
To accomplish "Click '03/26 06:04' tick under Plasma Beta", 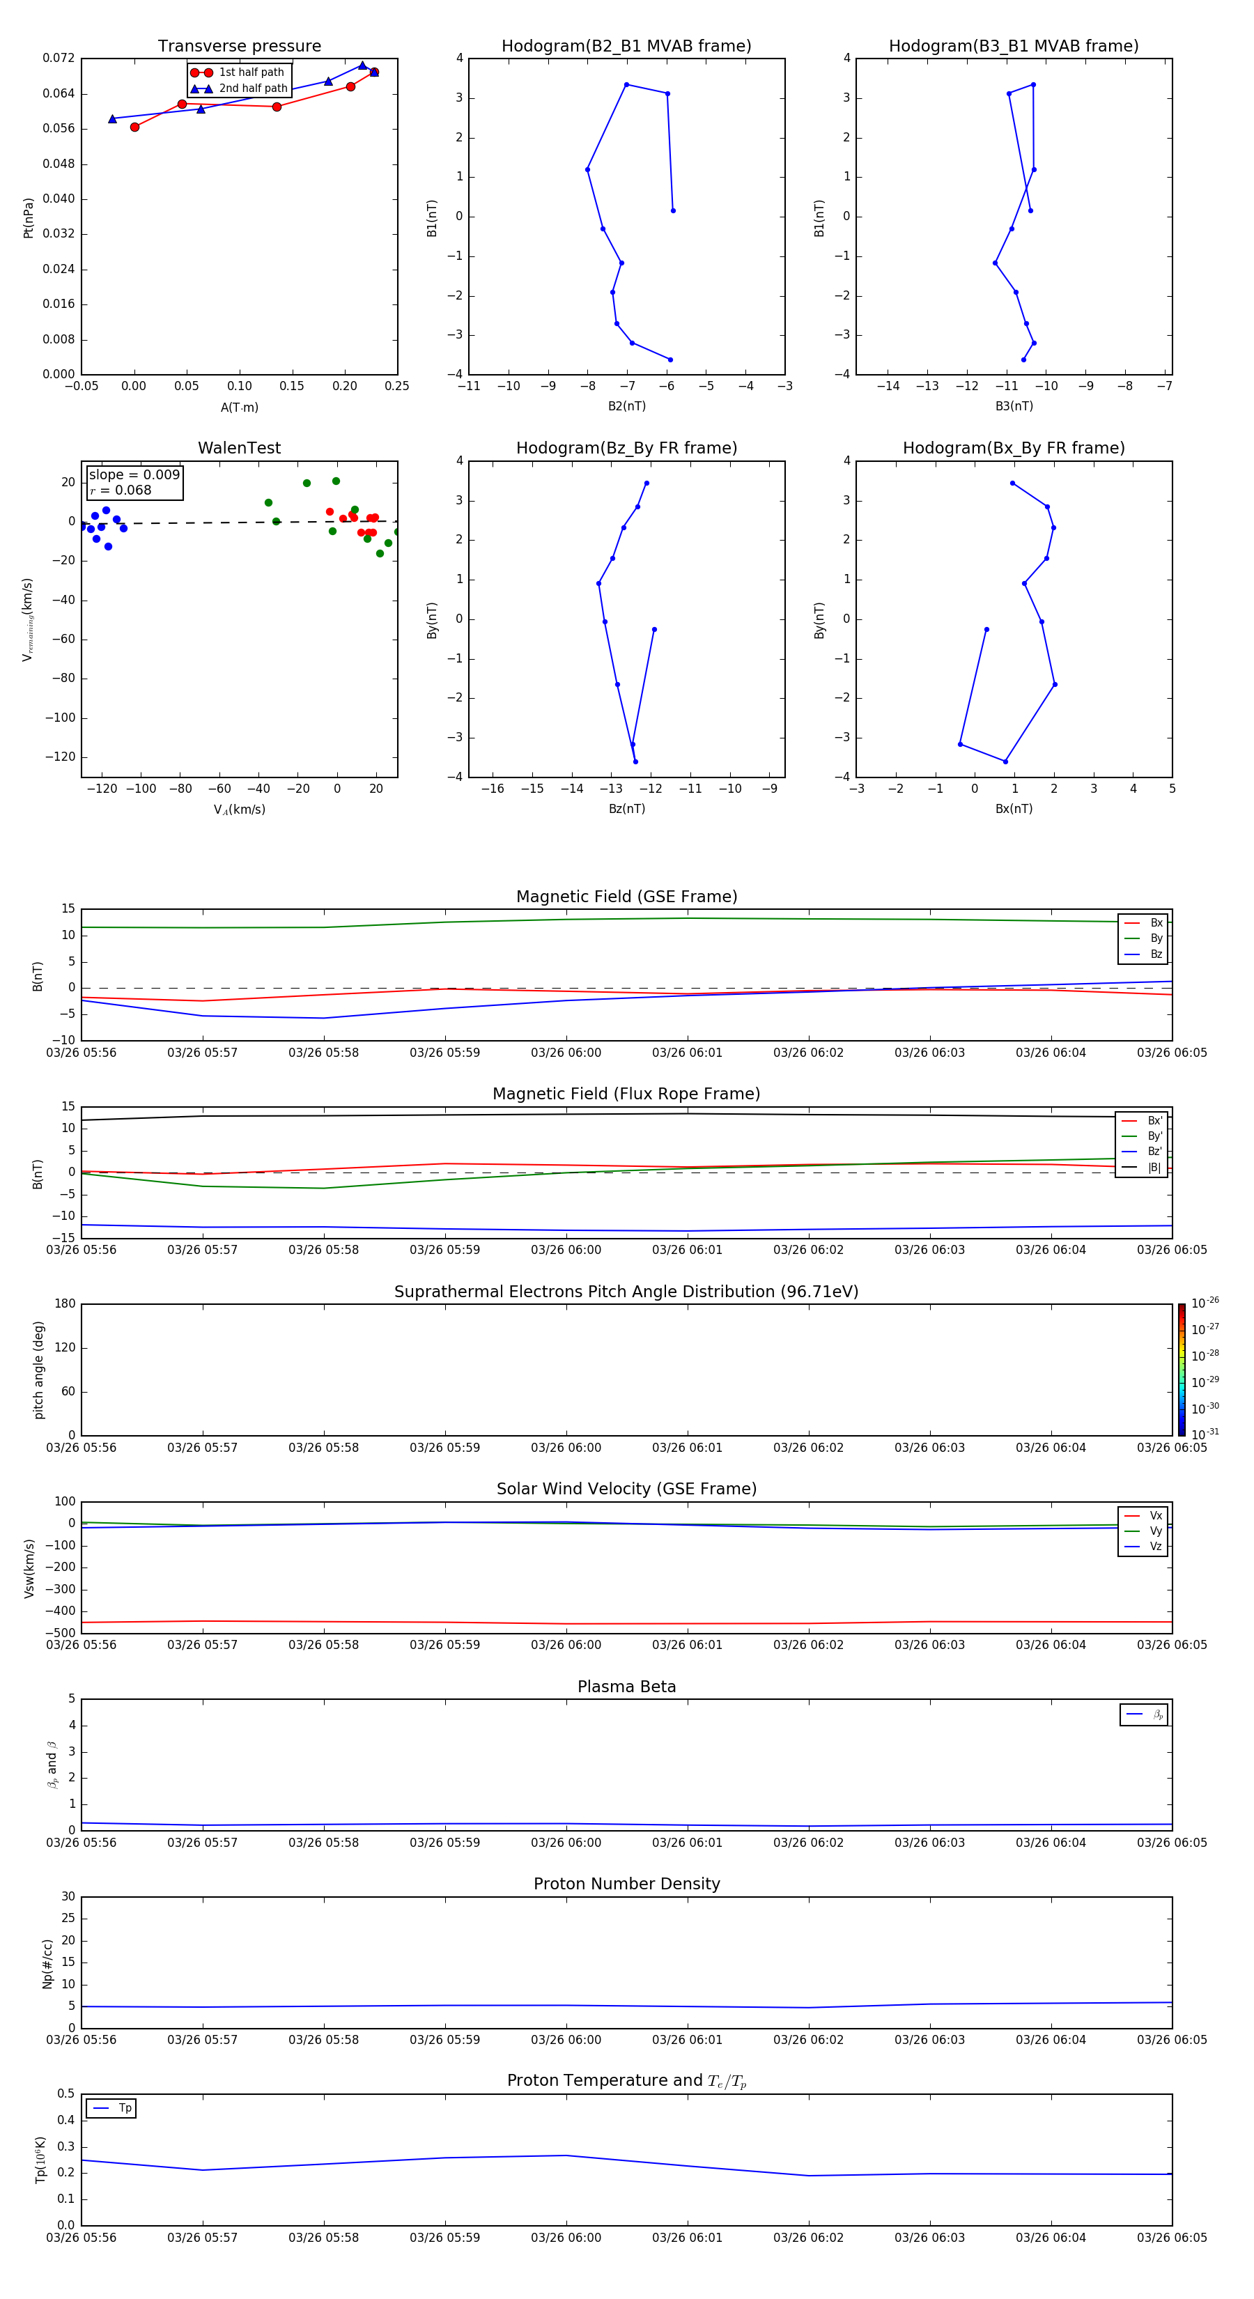I will tap(1051, 1842).
